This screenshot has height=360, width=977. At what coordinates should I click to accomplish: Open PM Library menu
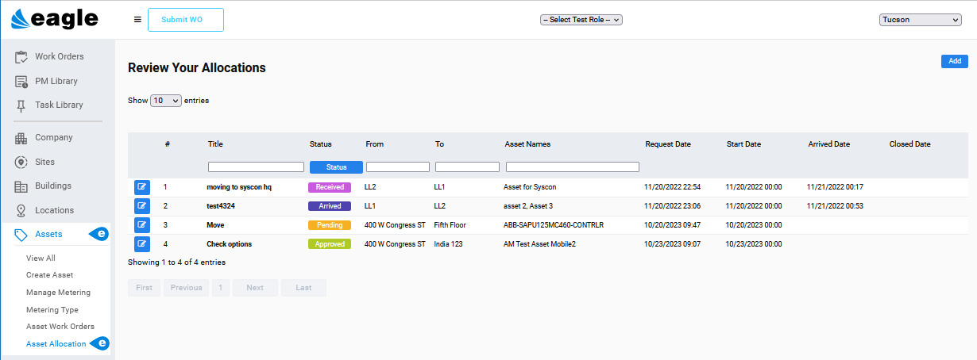[x=56, y=81]
